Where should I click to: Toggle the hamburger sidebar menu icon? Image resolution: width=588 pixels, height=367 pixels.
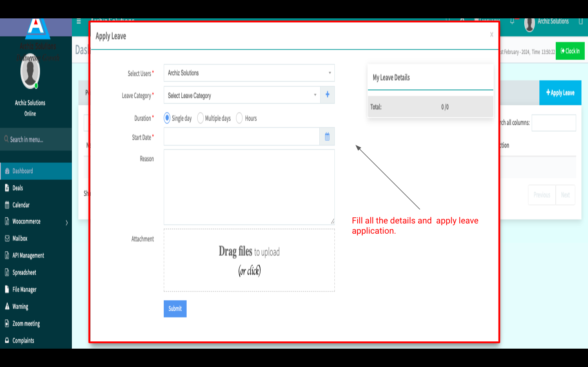[x=79, y=21]
